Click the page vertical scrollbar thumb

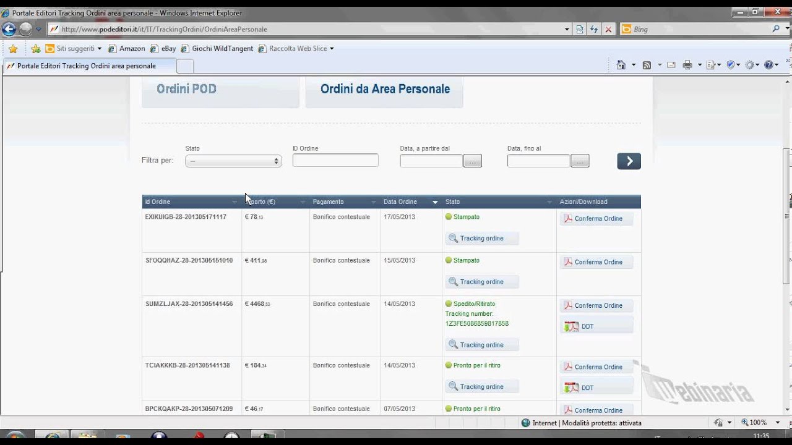[x=788, y=216]
